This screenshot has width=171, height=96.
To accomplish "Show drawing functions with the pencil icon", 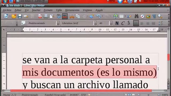I will coord(129,16).
